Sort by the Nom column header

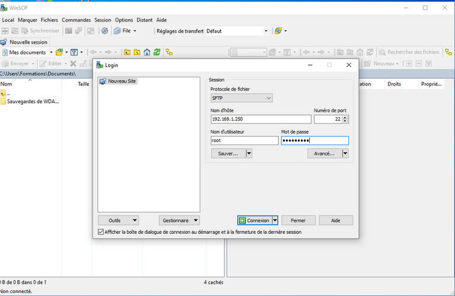click(x=30, y=84)
